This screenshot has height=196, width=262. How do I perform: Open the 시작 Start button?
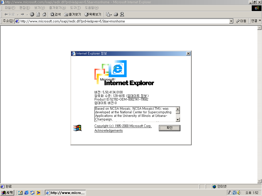7,193
